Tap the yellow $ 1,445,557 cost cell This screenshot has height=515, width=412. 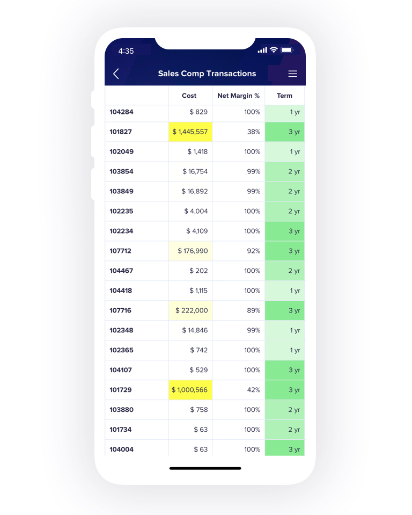(x=190, y=132)
